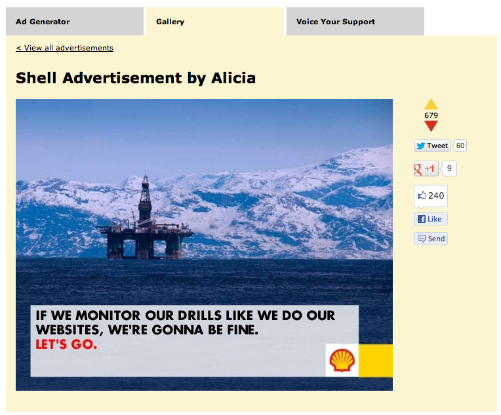Click the vote score number 679
Viewport: 501px width, 415px height.
[431, 115]
